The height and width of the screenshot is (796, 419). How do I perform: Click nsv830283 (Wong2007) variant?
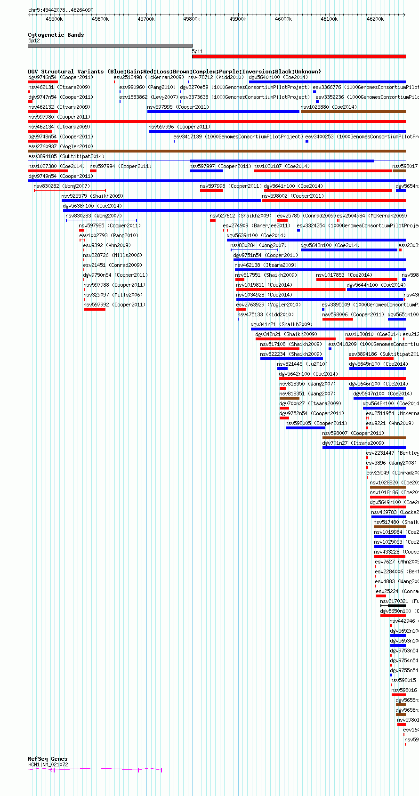point(101,220)
